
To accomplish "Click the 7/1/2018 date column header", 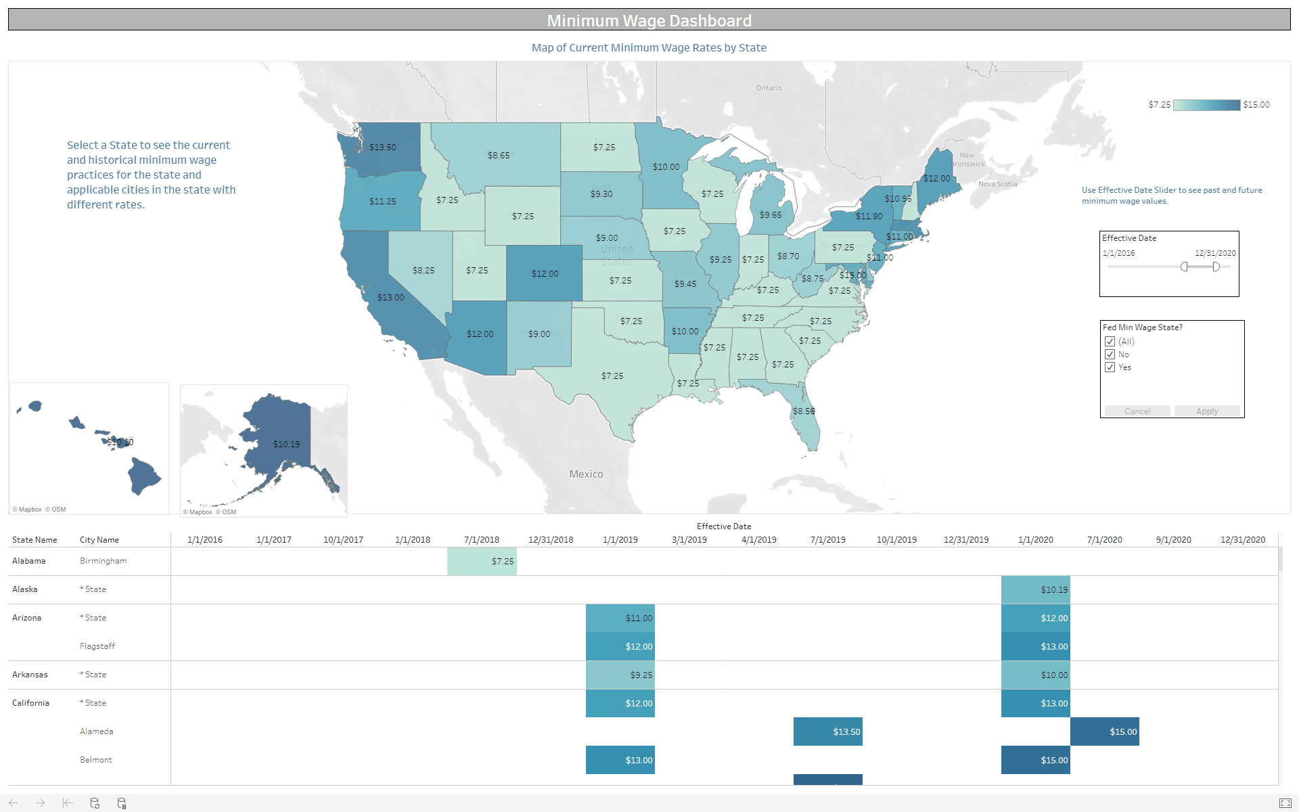I will point(482,540).
